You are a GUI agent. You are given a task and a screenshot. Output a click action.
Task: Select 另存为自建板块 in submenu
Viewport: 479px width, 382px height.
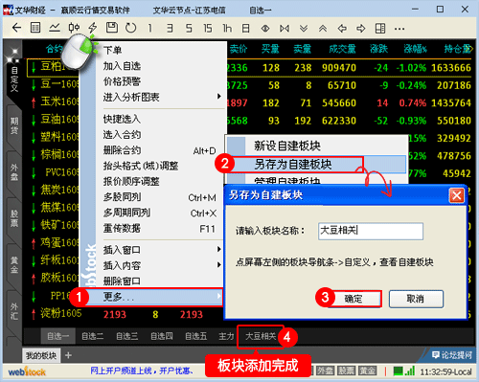316,165
